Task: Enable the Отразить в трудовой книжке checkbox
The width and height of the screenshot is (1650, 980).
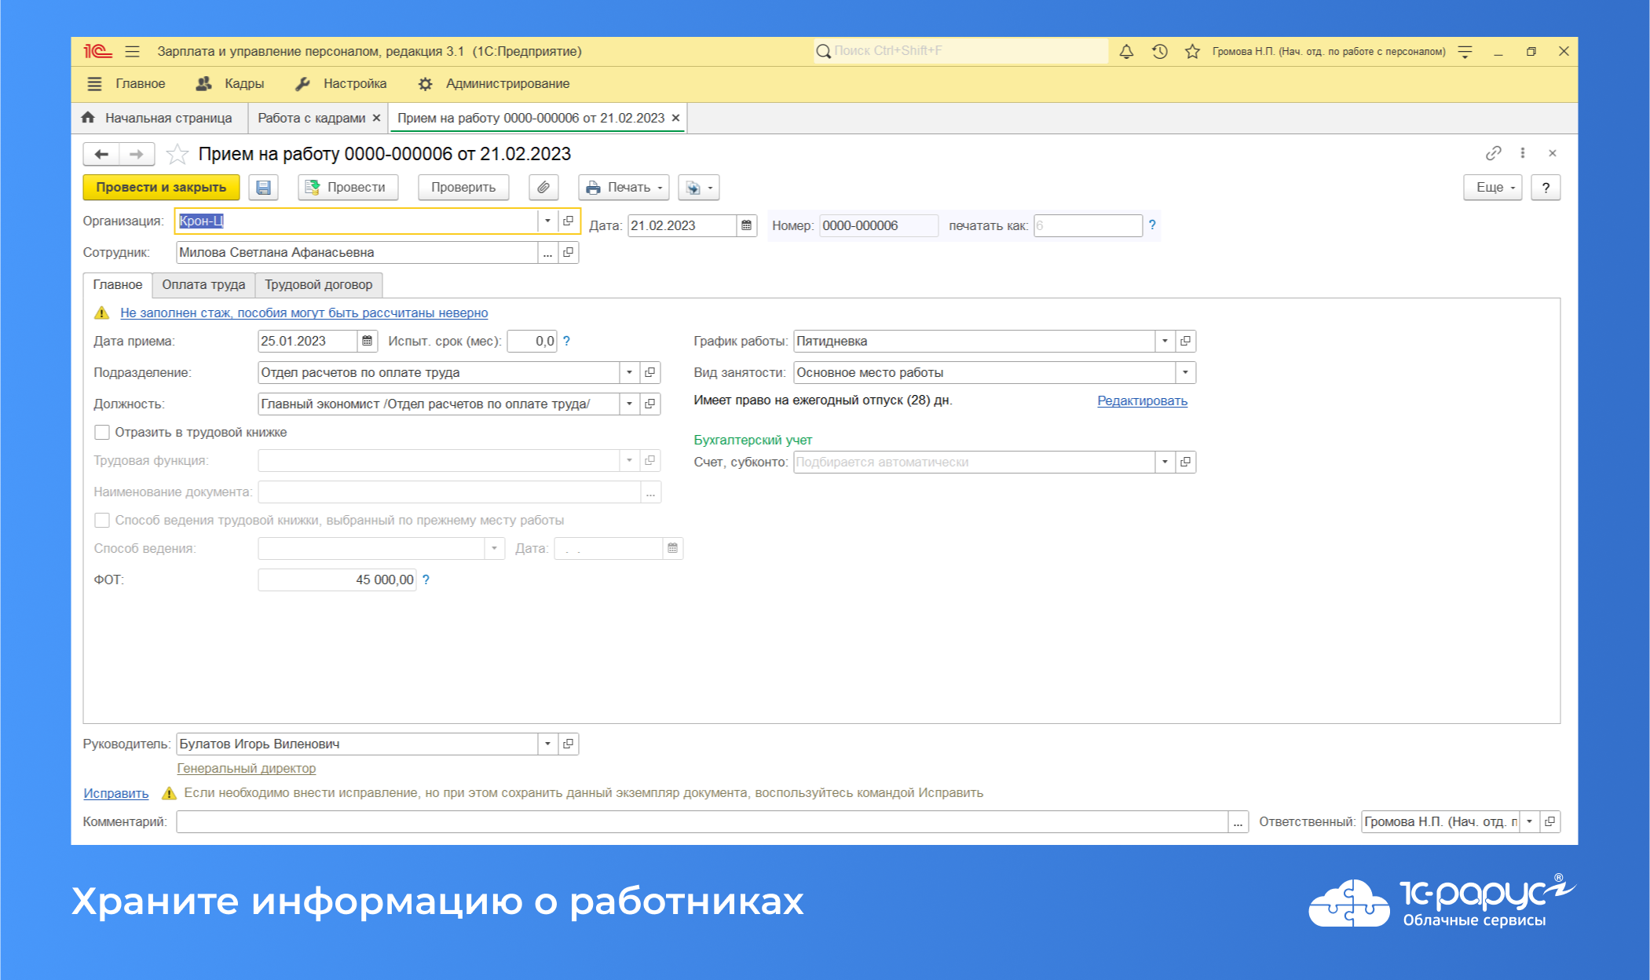Action: point(102,432)
